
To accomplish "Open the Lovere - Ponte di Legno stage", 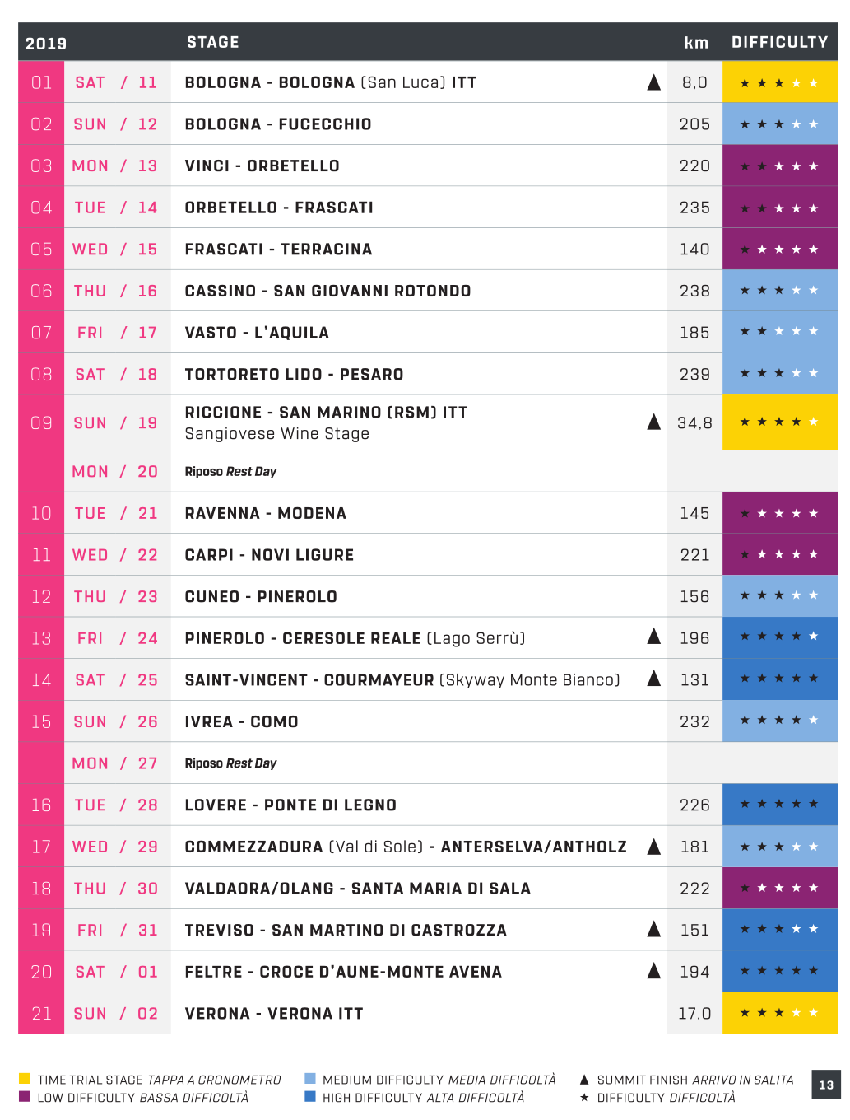I will [x=290, y=805].
